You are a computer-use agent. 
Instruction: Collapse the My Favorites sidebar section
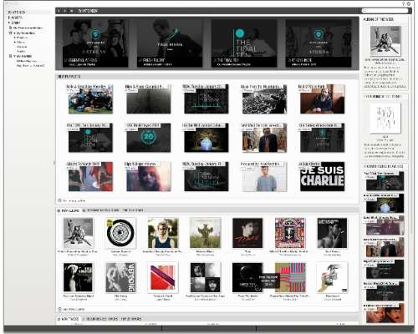14,33
